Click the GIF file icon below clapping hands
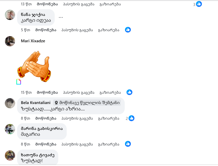Viewport: 218px width, 166px height. point(19,82)
